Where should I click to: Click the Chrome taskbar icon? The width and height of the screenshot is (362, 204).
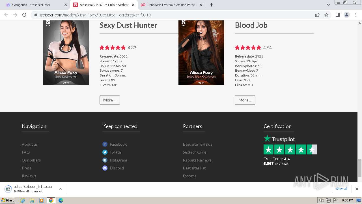tap(51, 200)
